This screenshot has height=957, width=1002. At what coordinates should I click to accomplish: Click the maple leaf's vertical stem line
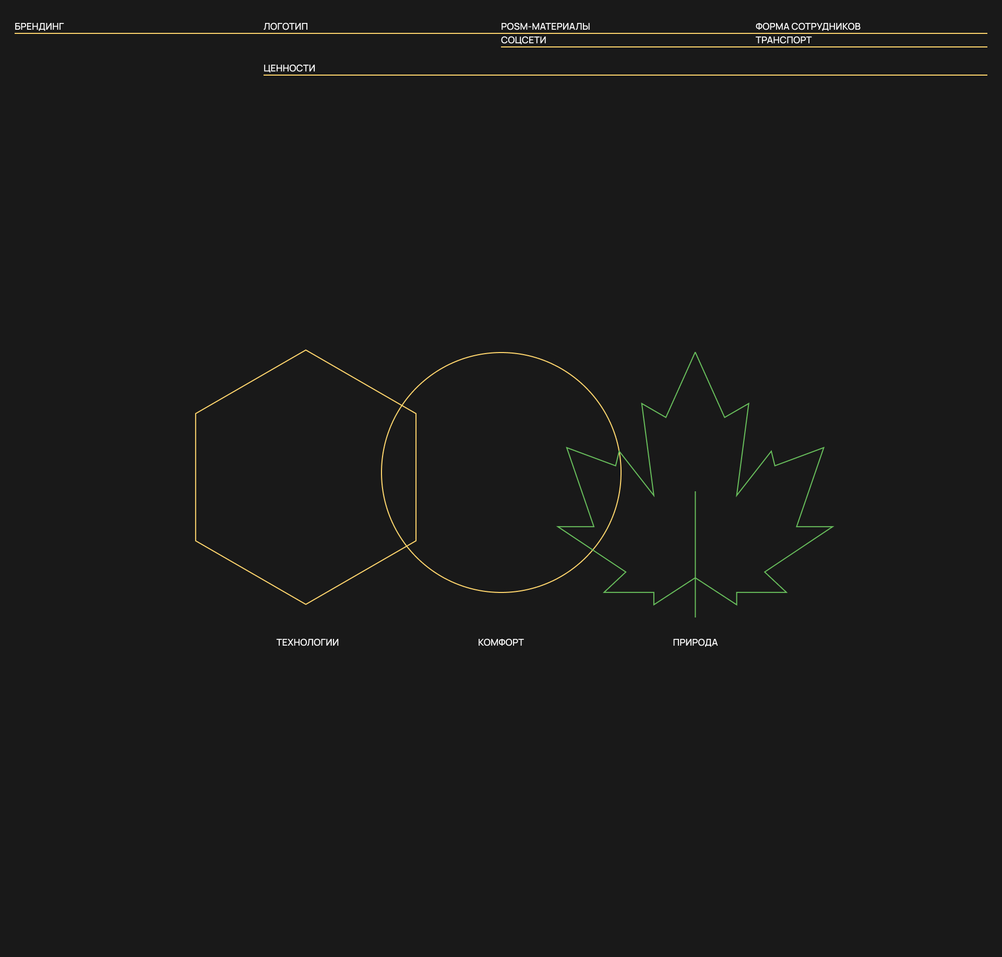click(695, 542)
